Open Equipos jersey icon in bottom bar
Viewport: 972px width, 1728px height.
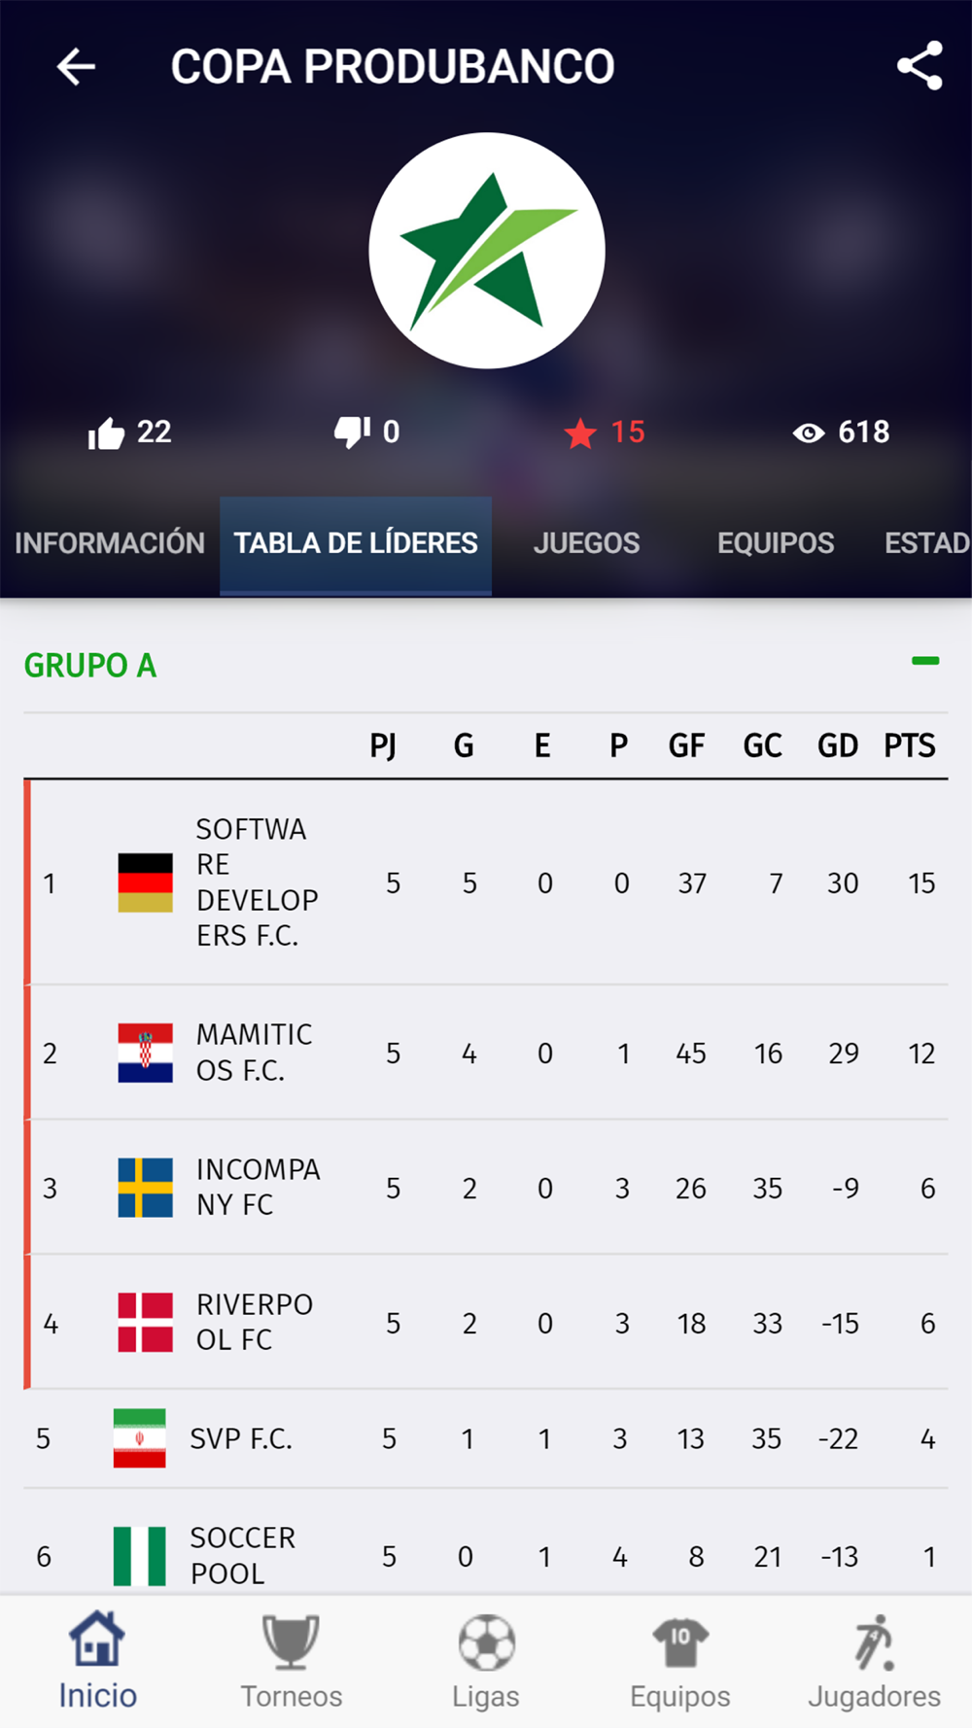679,1641
